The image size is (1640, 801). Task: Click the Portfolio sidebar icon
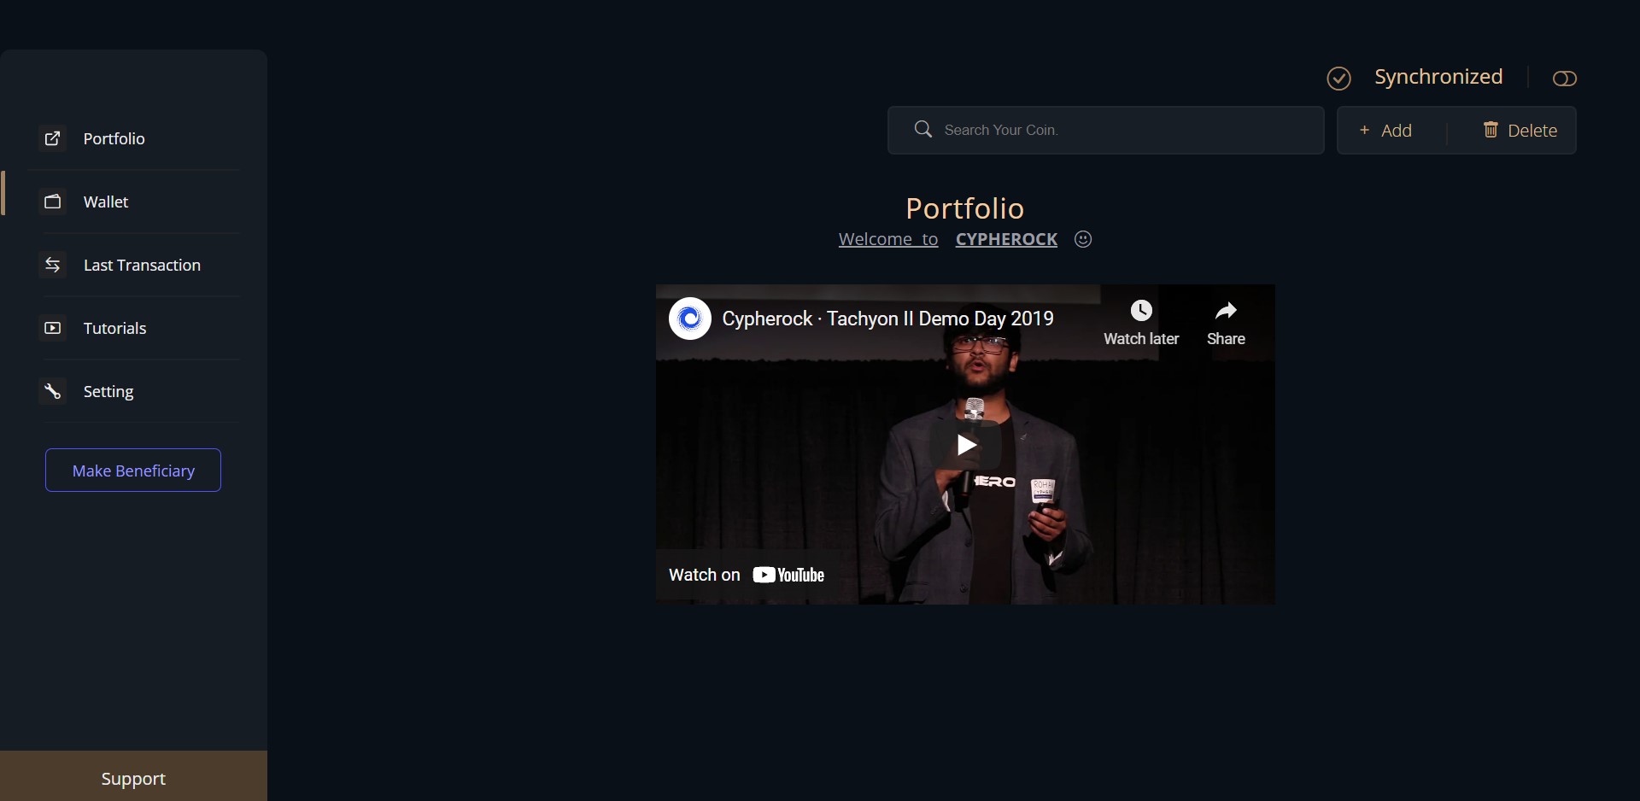53,138
